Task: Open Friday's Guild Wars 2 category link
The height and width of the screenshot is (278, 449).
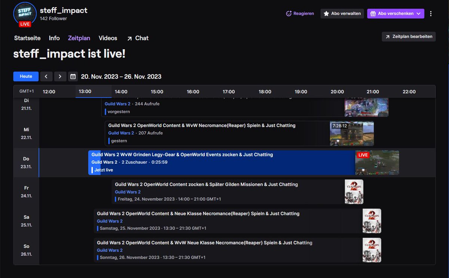Action: [x=128, y=192]
